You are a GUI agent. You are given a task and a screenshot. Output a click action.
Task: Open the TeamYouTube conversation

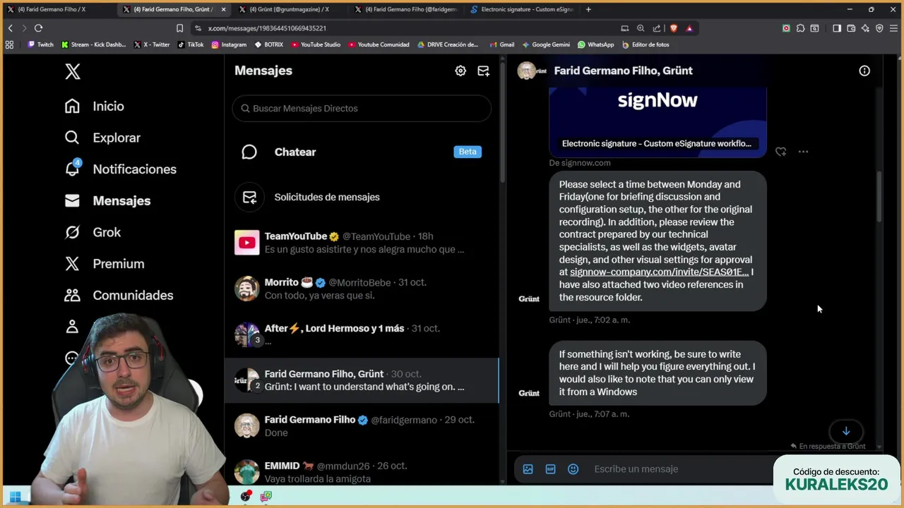click(361, 243)
